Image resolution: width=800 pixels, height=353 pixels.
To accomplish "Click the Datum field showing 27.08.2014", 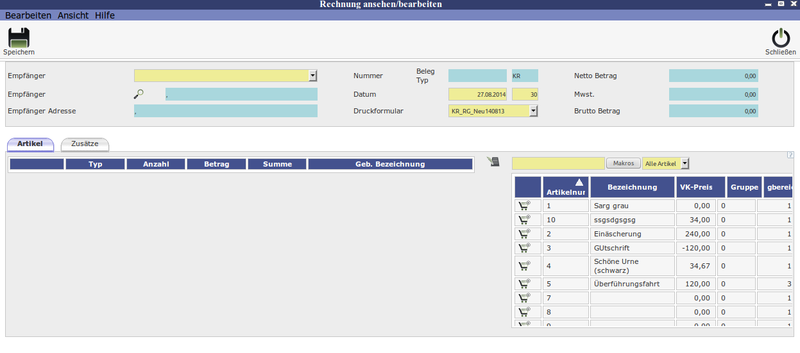I will tap(478, 94).
